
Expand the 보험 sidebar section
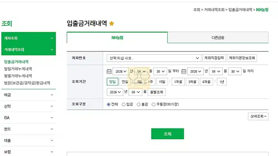[x=29, y=152]
